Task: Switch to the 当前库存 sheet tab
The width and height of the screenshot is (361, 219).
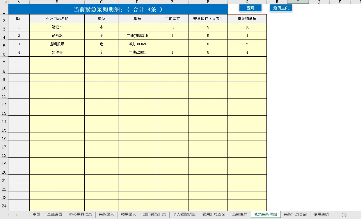Action: (240, 215)
